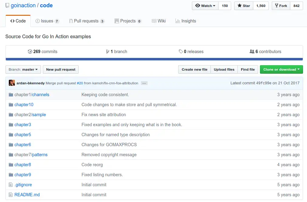The image size is (307, 202).
Task: Click the language breakdown color bar
Action: [154, 59]
